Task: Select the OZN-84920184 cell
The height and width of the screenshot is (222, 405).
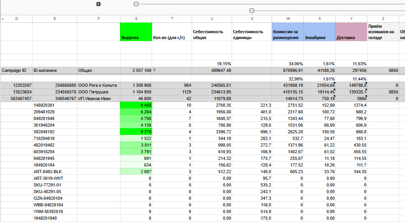Action: click(55, 198)
